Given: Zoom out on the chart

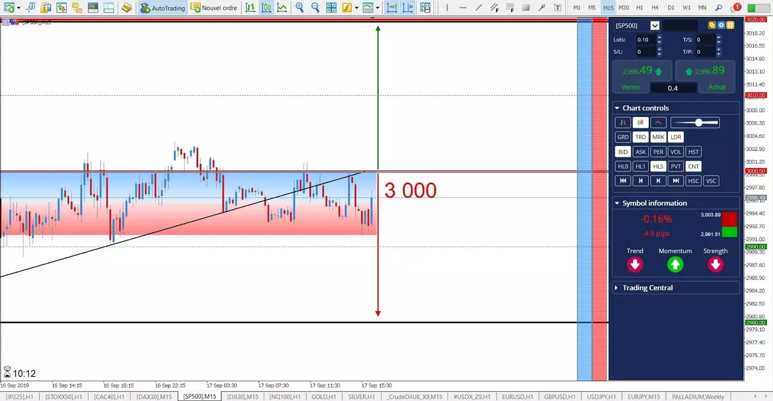Looking at the screenshot, I should click(315, 8).
